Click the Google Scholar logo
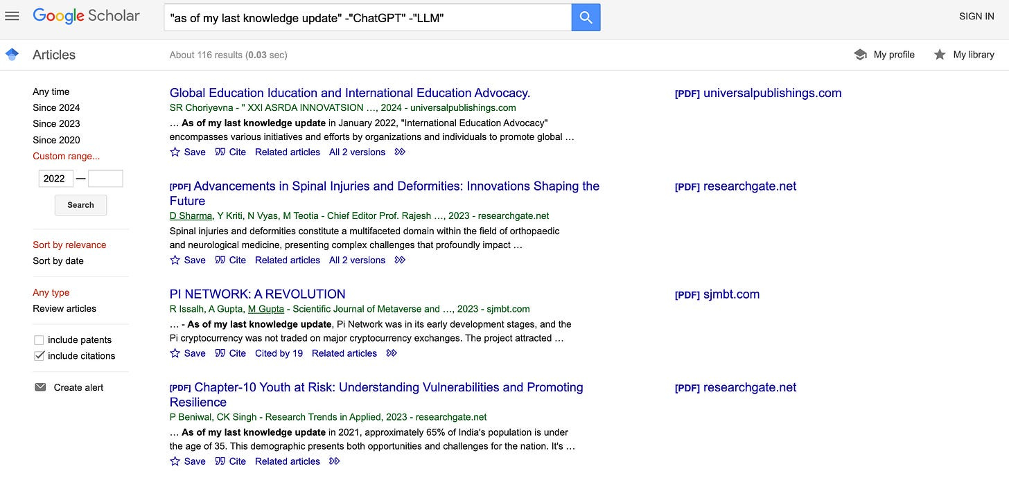The height and width of the screenshot is (478, 1009). pyautogui.click(x=86, y=16)
